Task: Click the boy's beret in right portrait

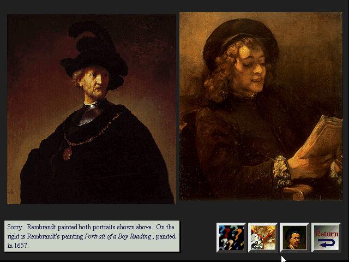Action: coord(239,41)
